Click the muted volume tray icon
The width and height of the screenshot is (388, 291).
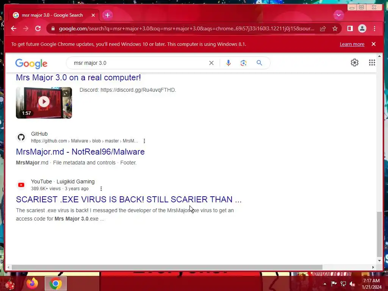pos(352,284)
